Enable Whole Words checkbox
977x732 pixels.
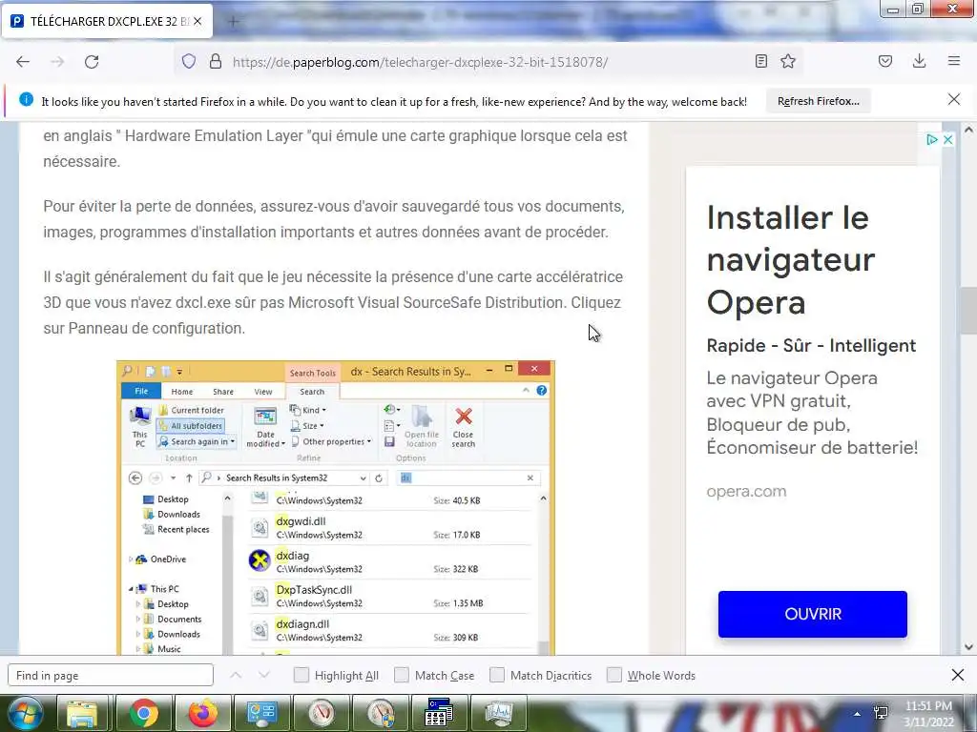pos(614,676)
